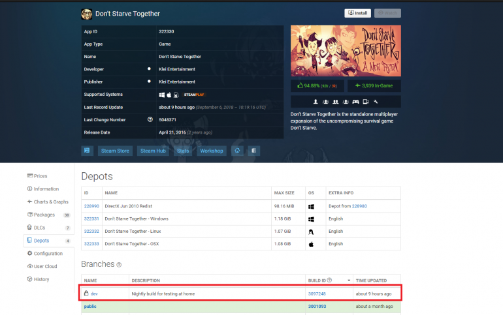Click the book icon button after the home icon
This screenshot has width=503, height=315.
[253, 151]
